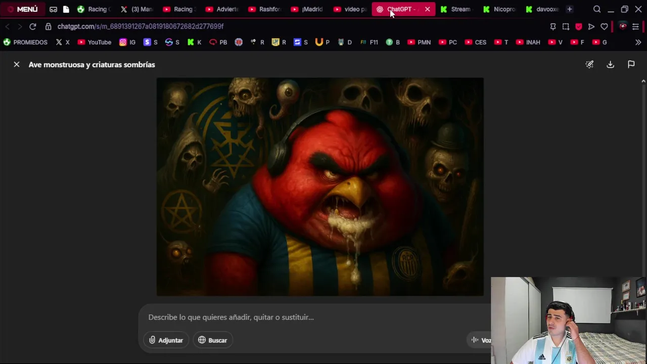Screen dimensions: 647x364
Task: Switch to the 'video pa' YouTube tab
Action: [351, 9]
